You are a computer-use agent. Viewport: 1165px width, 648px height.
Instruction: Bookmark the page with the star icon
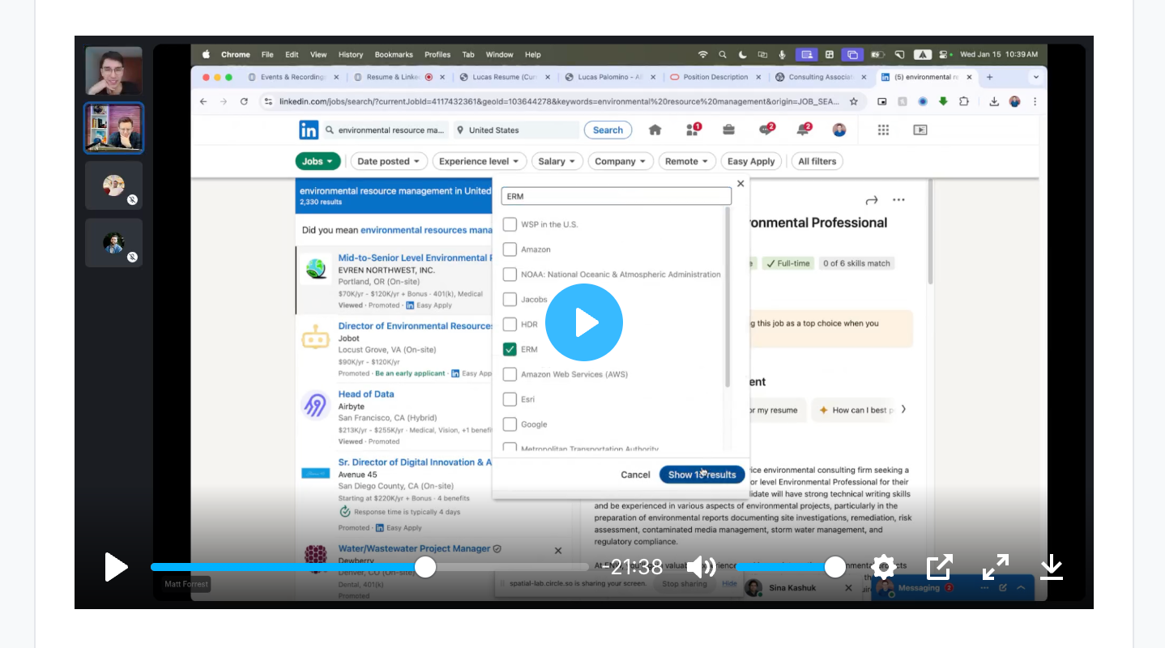tap(853, 101)
